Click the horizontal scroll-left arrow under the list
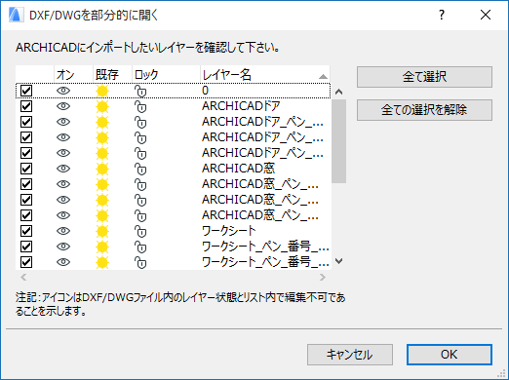Screen dimensions: 509x380 (x=23, y=277)
